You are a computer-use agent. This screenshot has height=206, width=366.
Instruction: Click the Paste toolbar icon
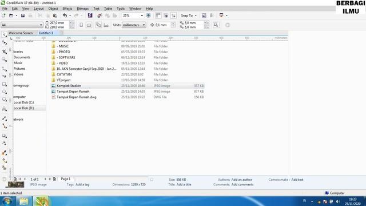coord(55,15)
